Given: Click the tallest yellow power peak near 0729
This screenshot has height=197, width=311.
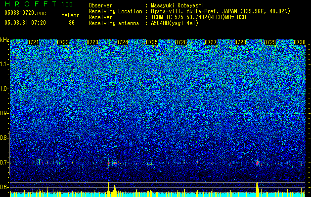Looking at the screenshot, I should tap(257, 189).
